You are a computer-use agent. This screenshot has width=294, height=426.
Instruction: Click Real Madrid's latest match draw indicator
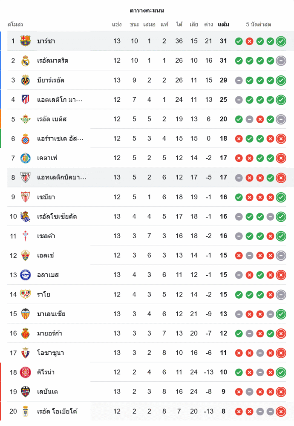[281, 60]
